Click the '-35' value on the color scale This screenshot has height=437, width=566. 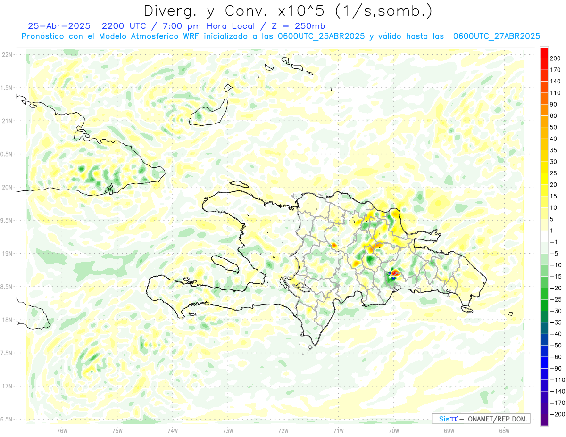pyautogui.click(x=555, y=322)
